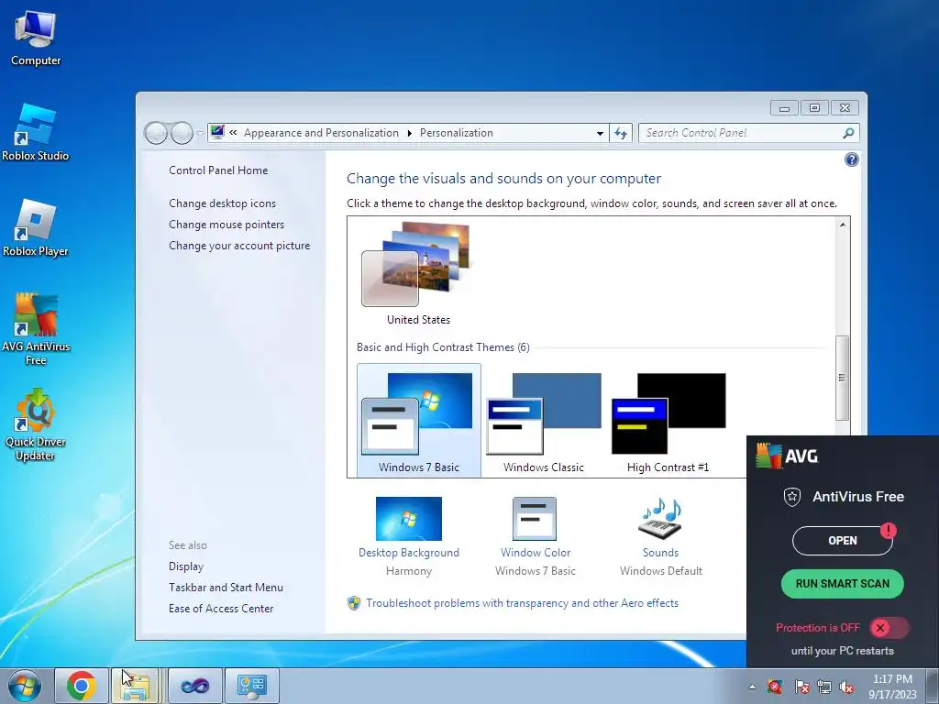Screen dimensions: 939x704
Task: Click the AVG shield star icon
Action: click(791, 497)
